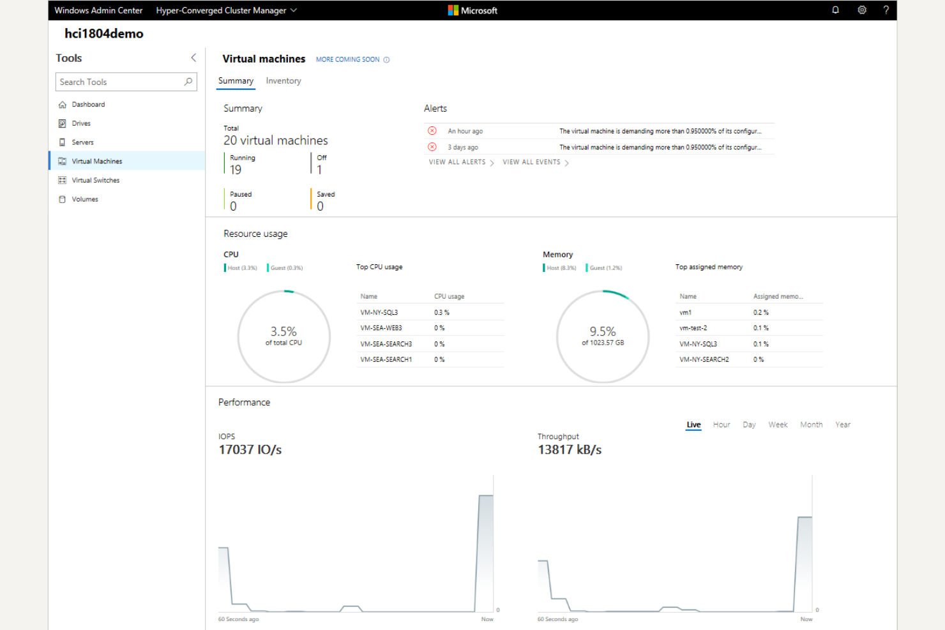Toggle the Host legend on the CPU chart
The width and height of the screenshot is (945, 630).
(241, 267)
